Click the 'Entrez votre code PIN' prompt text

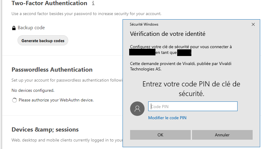(x=191, y=89)
